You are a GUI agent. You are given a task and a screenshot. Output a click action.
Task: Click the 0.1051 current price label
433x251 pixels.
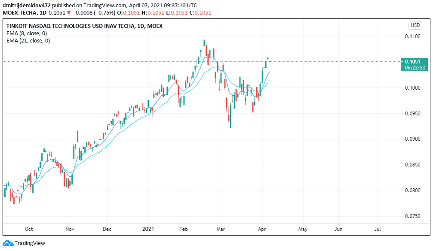(412, 62)
